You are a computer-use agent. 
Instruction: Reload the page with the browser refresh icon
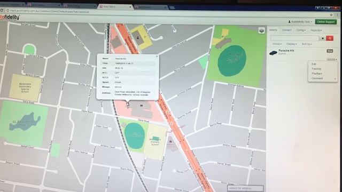(2, 11)
